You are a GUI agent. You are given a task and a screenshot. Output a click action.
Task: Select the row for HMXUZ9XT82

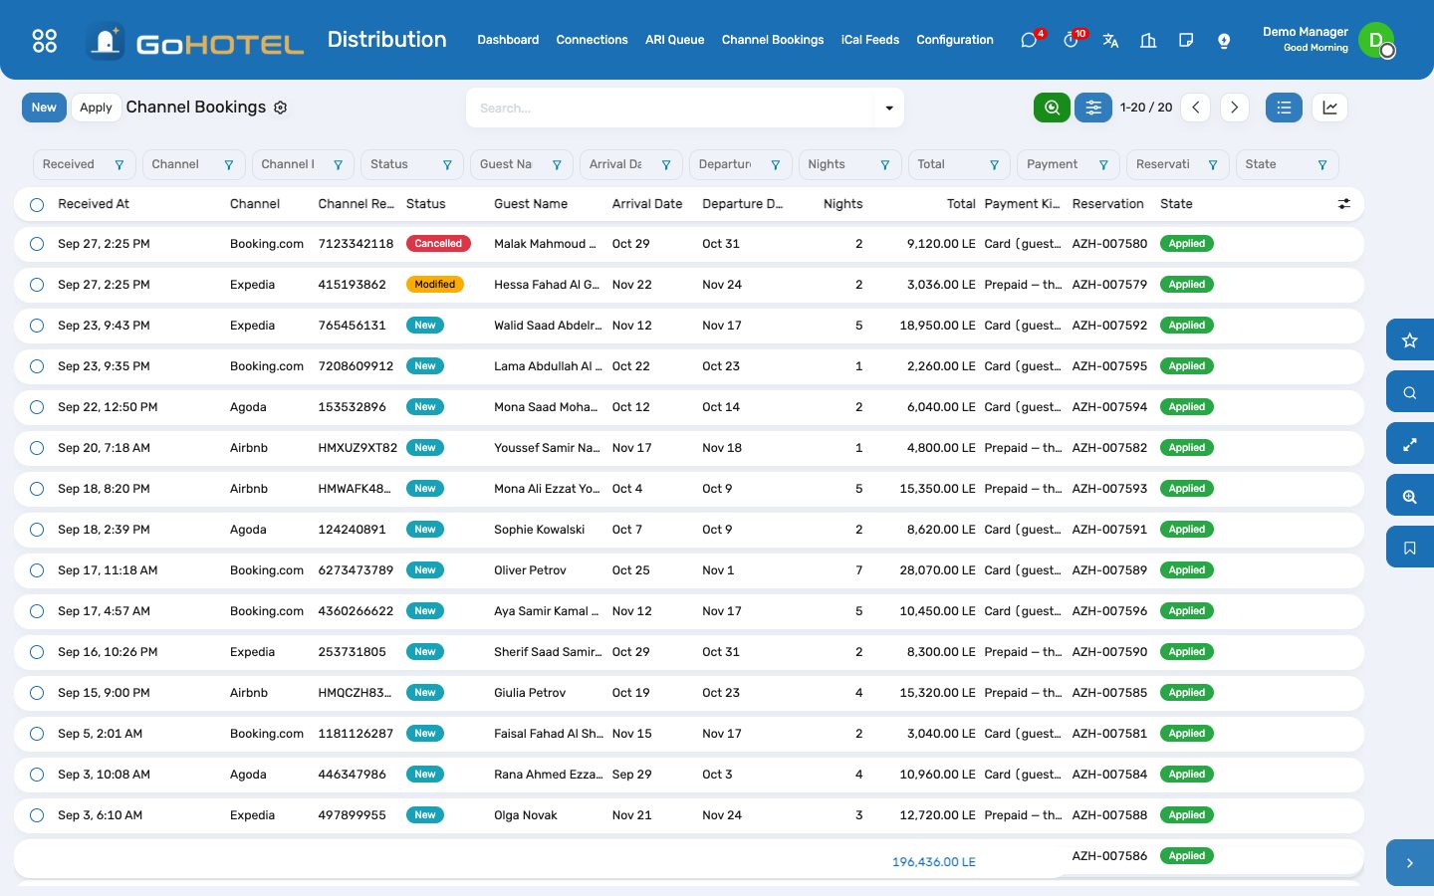(x=37, y=448)
